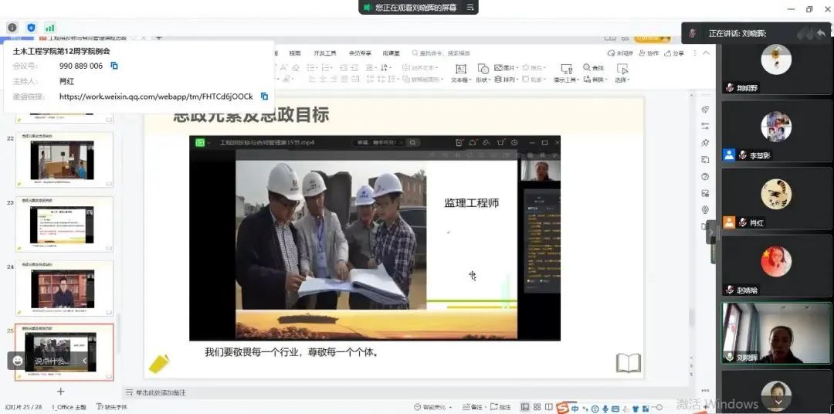Screen dimensions: 834x414
Task: Open the Shapes (形状) dropdown
Action: tap(483, 80)
